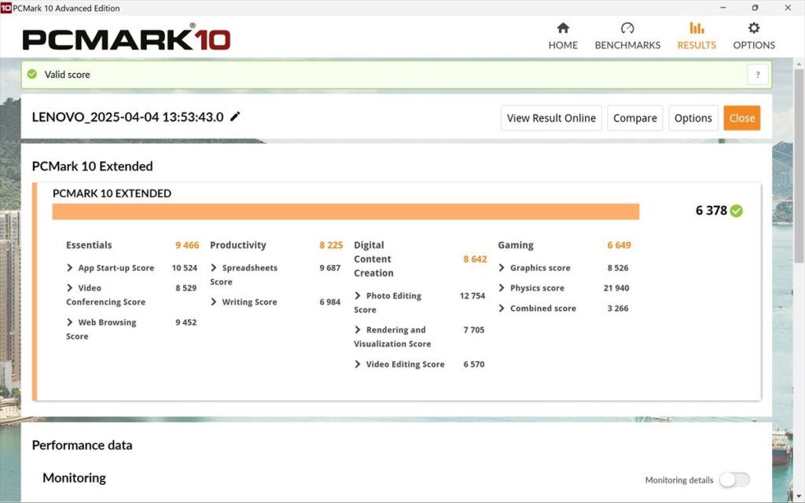
Task: Open the OPTIONS tab in top navigation
Action: pos(754,36)
